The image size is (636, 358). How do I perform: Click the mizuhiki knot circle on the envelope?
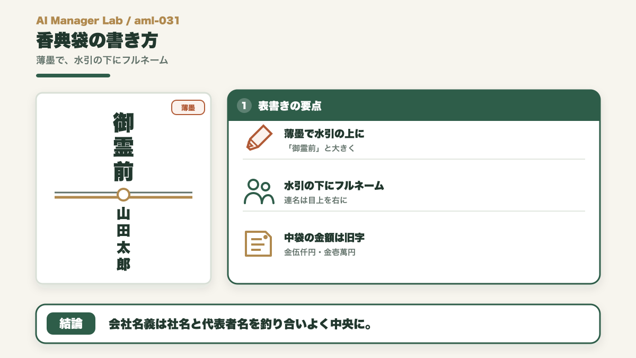(x=123, y=195)
